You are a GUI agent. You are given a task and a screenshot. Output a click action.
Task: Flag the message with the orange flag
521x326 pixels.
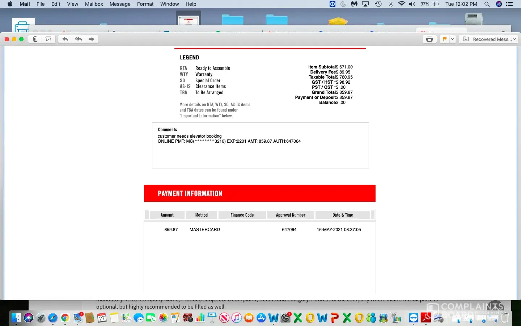[444, 39]
